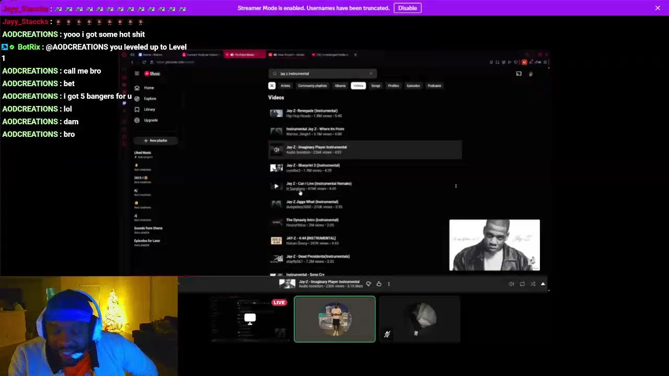This screenshot has height=376, width=669.
Task: Select Upgrade in YouTube Music sidebar
Action: (x=146, y=120)
